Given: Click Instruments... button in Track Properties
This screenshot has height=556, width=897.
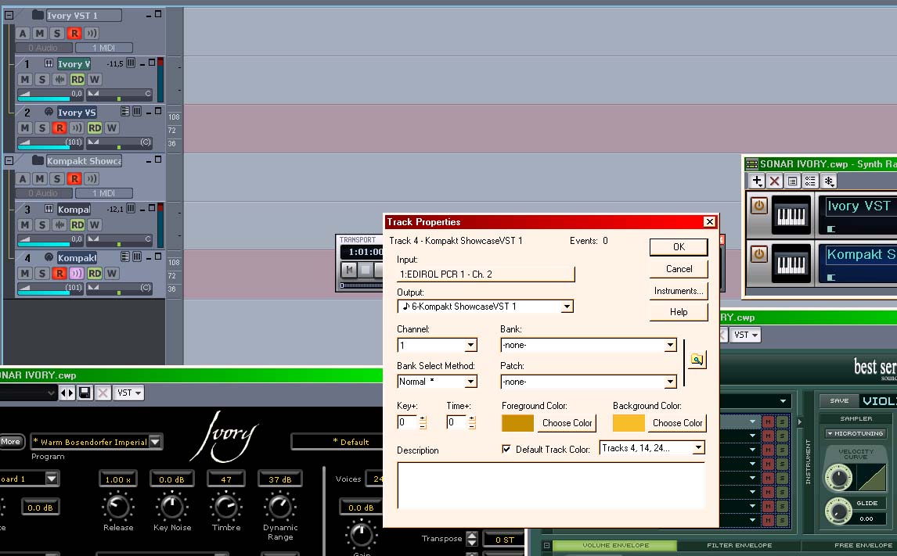Looking at the screenshot, I should click(679, 291).
